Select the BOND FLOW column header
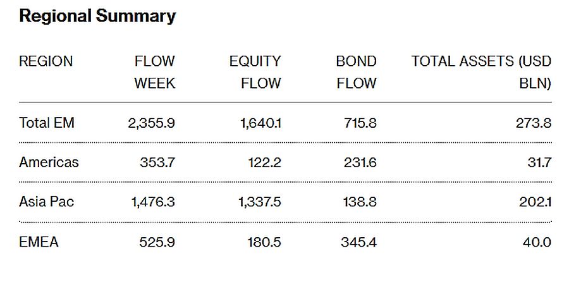569x289 pixels. point(357,72)
